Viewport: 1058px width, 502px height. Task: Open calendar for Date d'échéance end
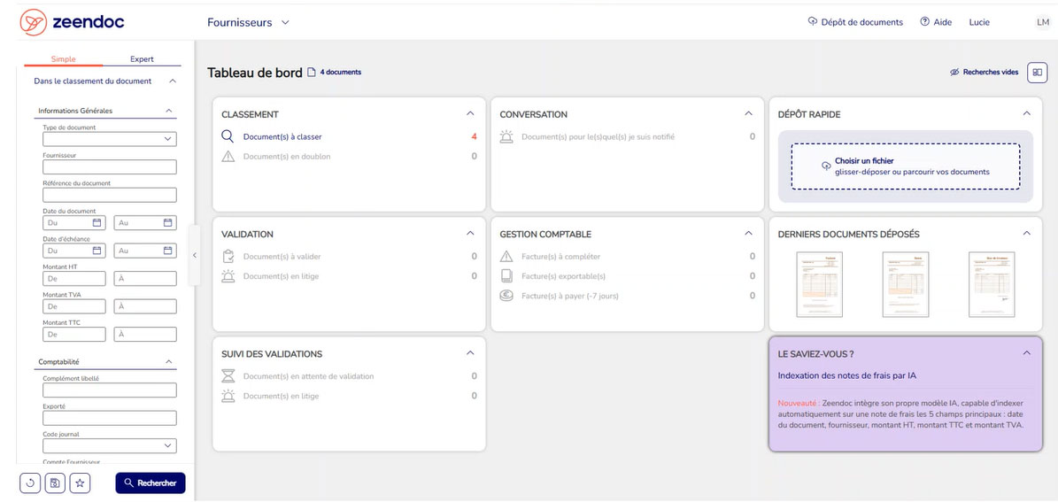point(167,251)
